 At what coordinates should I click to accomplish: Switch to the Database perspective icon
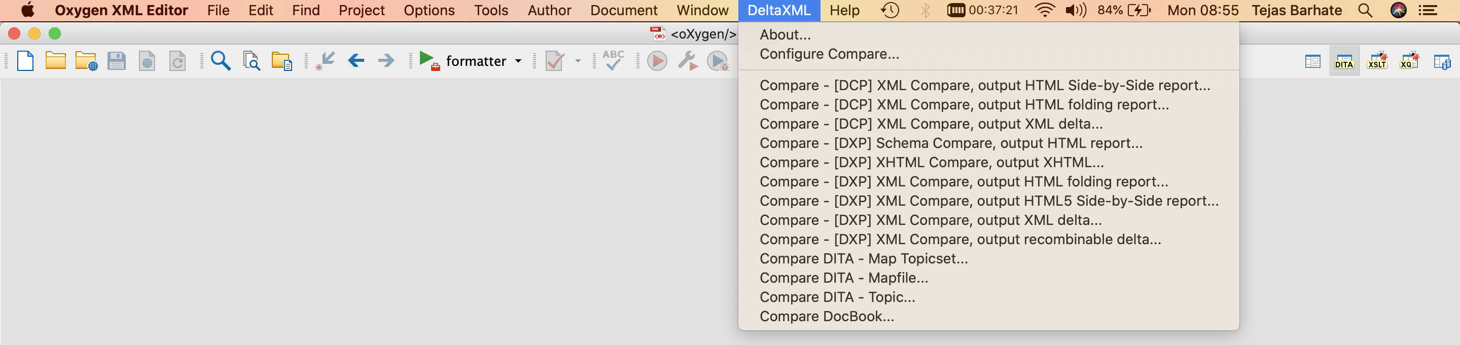[x=1441, y=61]
